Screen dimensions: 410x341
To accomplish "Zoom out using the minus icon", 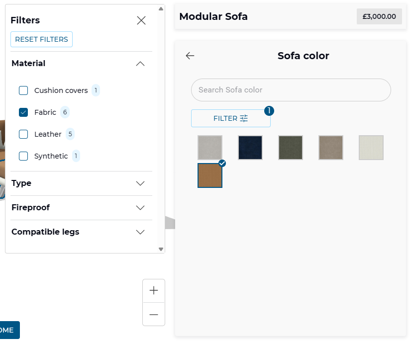I will click(x=154, y=315).
